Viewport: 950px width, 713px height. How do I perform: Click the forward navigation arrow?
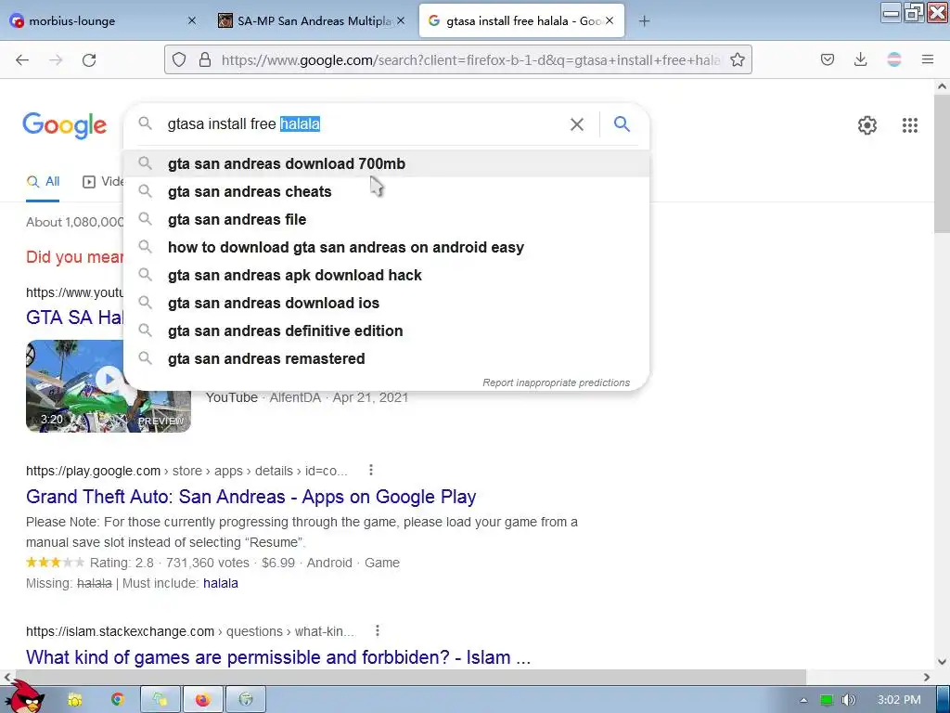point(56,59)
